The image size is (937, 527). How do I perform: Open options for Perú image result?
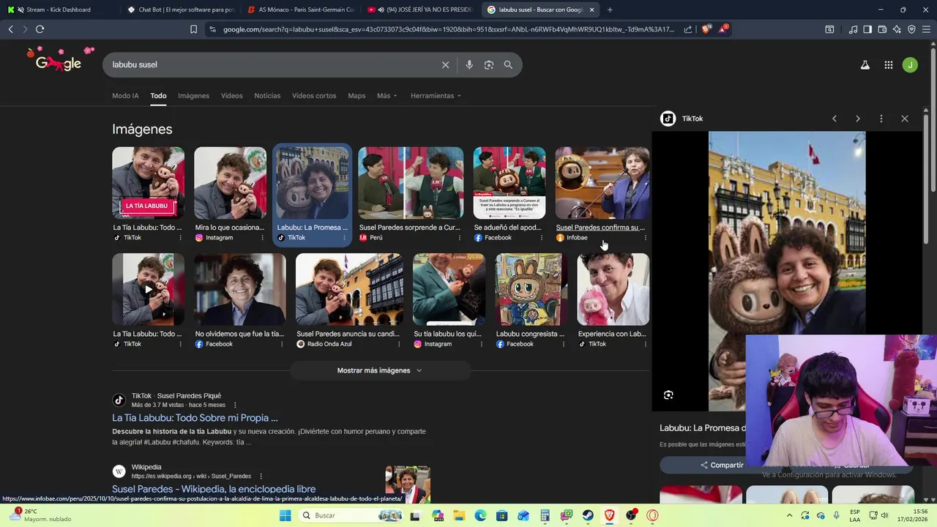[x=460, y=238]
